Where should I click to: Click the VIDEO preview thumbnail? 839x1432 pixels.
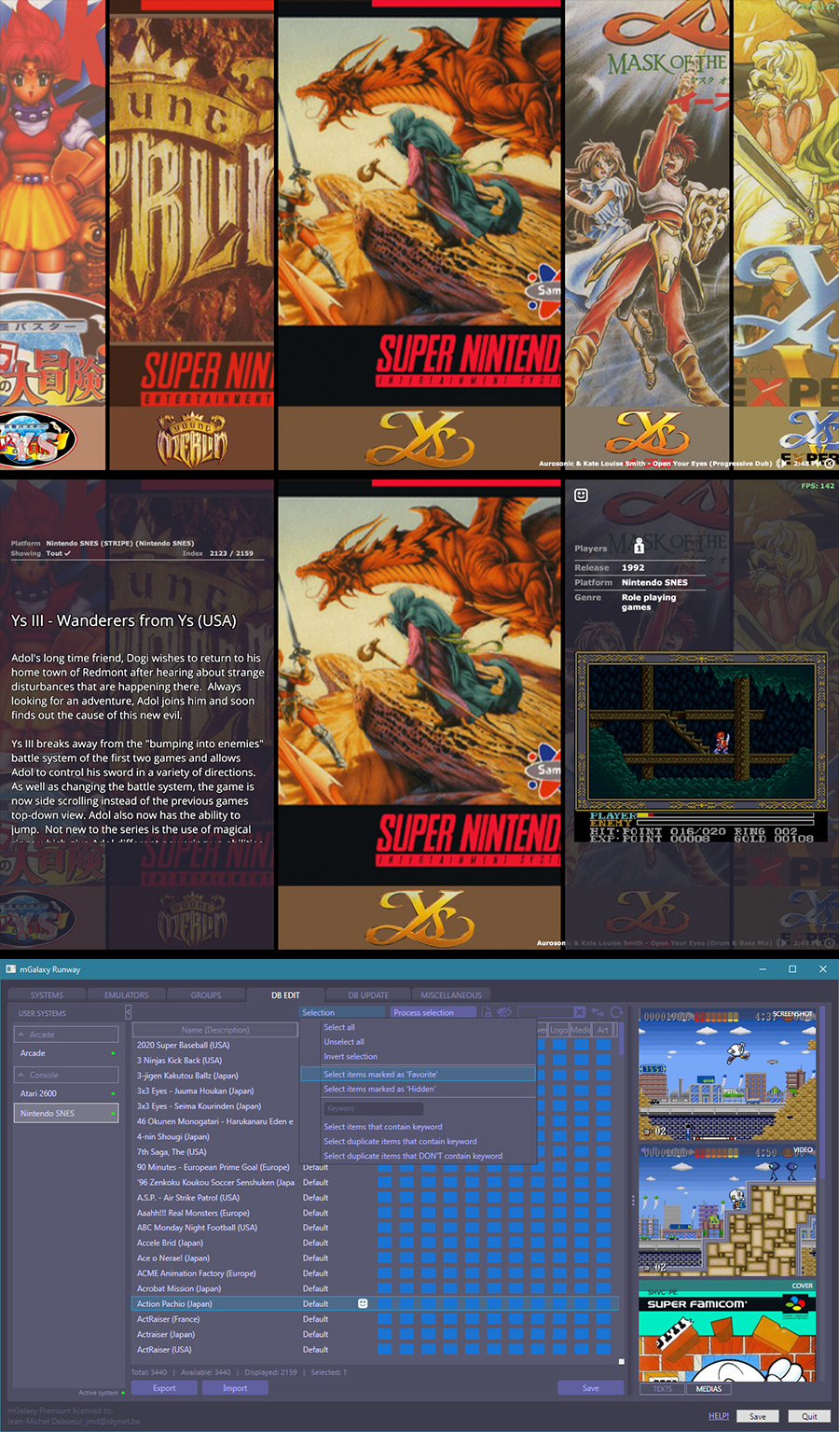pyautogui.click(x=727, y=1211)
